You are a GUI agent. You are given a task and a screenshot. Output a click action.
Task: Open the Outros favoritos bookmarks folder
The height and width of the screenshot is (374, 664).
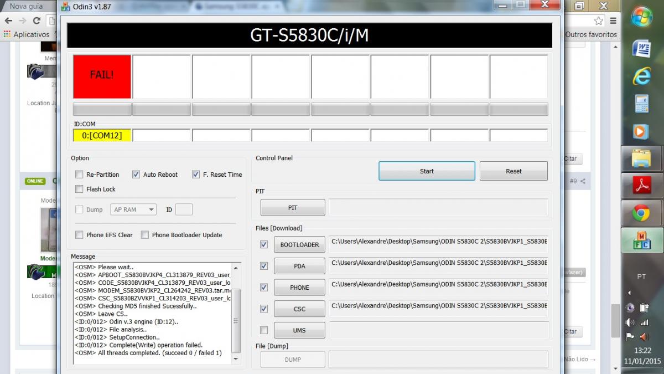click(591, 34)
